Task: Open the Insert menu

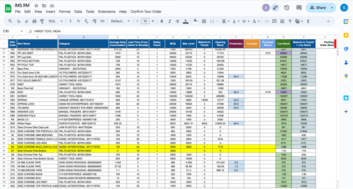Action: click(x=50, y=11)
